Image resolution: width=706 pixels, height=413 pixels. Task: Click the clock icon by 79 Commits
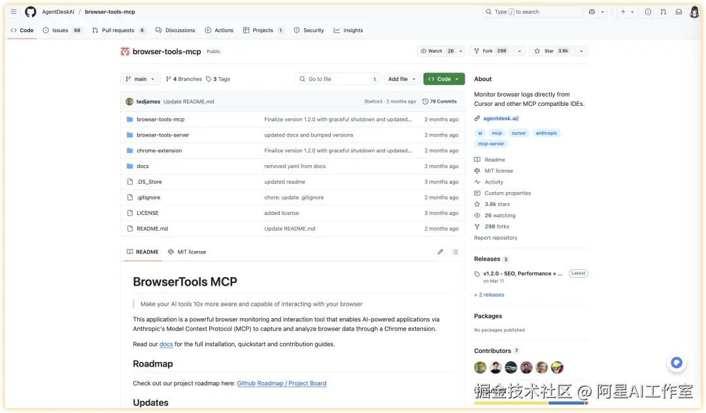coord(425,102)
